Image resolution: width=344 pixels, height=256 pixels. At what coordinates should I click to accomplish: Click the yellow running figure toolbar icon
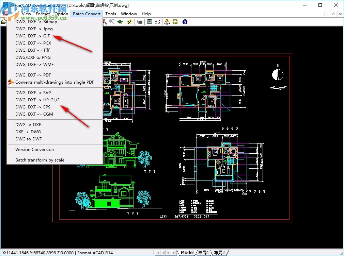click(129, 22)
